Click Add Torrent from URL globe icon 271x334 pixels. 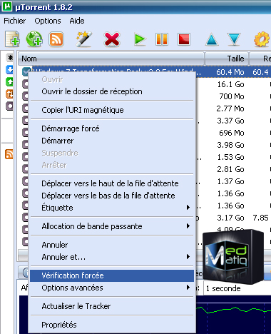point(34,39)
